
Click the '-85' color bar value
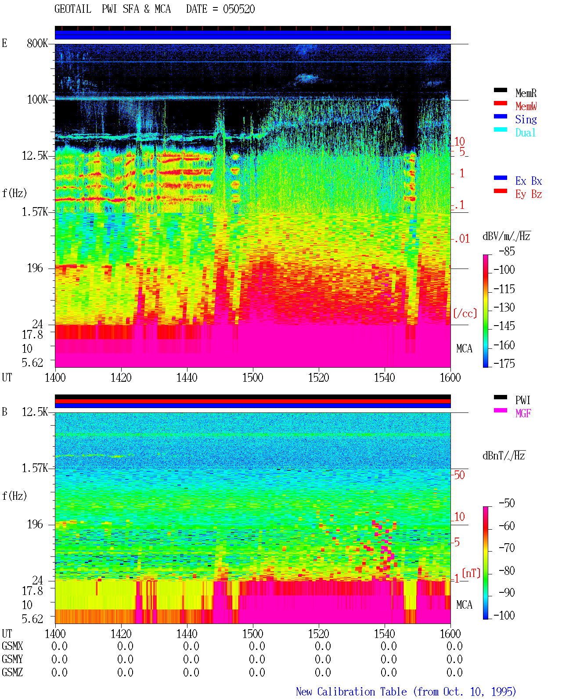point(507,251)
